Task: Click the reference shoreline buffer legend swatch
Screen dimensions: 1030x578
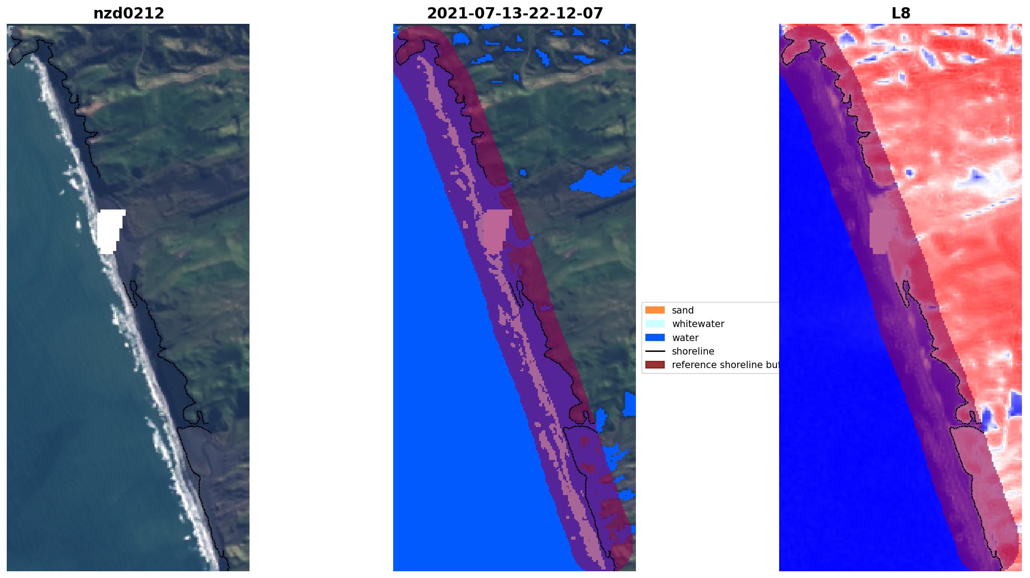Action: point(654,364)
